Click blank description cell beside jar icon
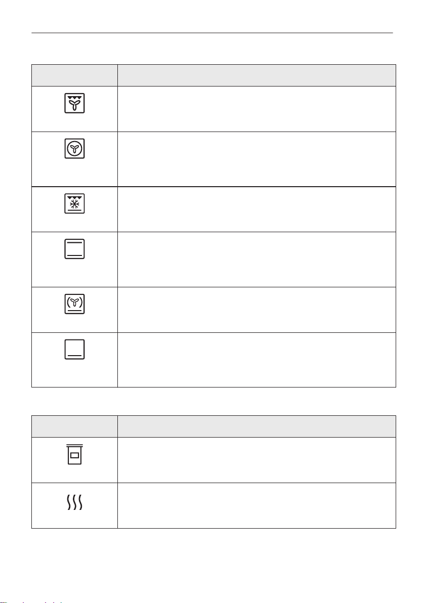Viewport: 425px width, 603px height. click(257, 460)
